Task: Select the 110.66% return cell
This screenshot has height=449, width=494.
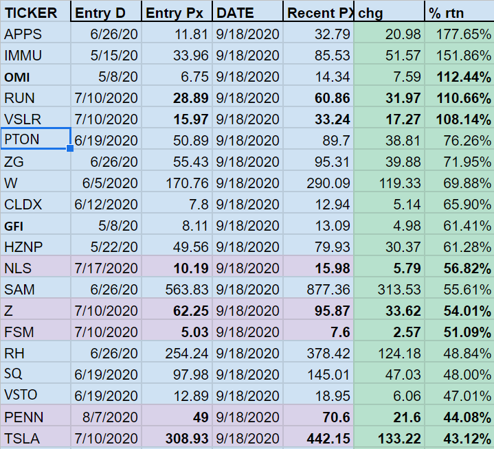Action: [460, 97]
